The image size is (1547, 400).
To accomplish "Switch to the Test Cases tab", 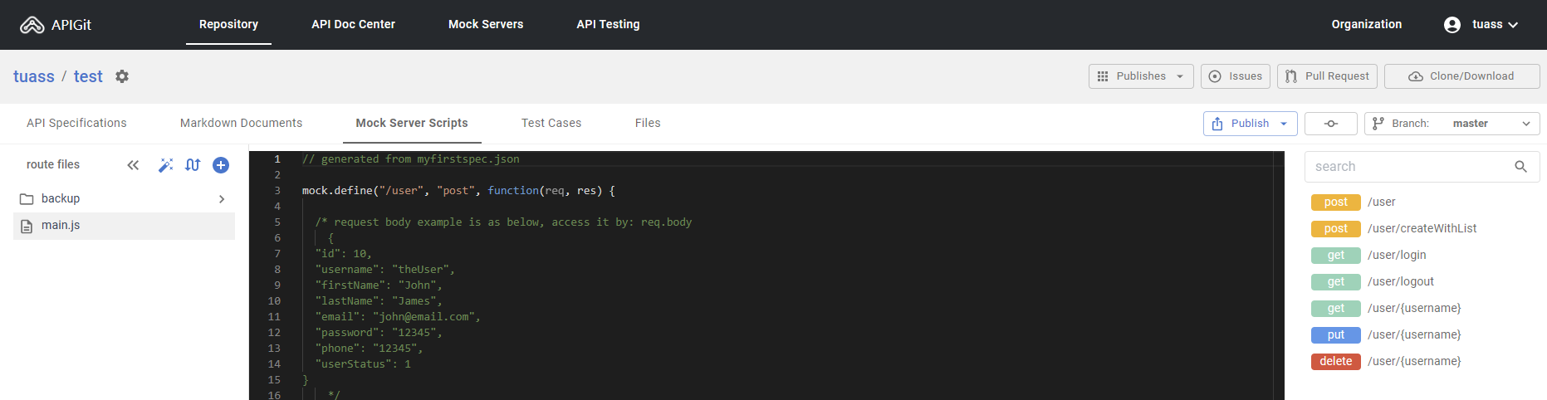I will point(551,123).
